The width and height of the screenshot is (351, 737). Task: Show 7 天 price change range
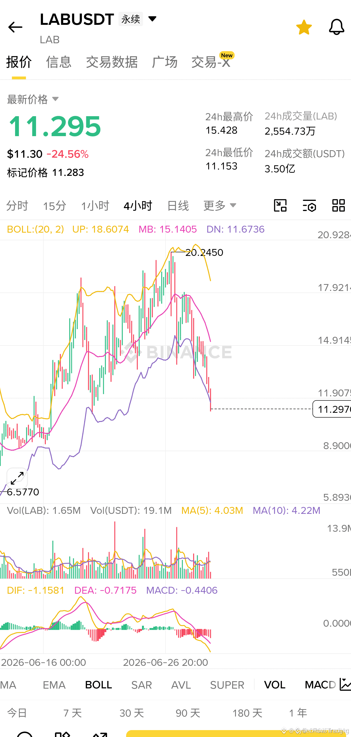click(x=73, y=713)
